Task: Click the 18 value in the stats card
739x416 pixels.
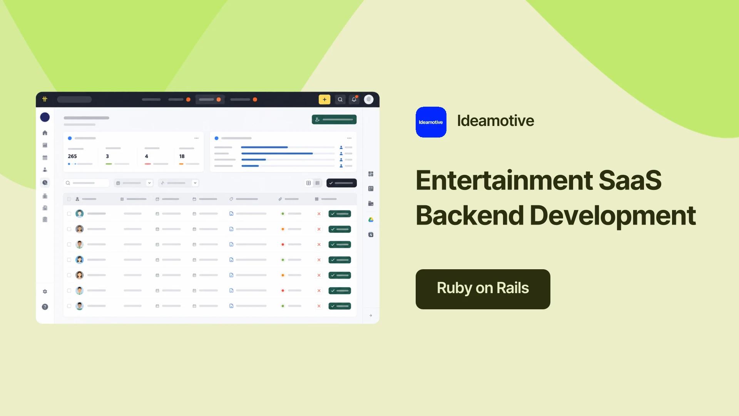Action: coord(182,156)
